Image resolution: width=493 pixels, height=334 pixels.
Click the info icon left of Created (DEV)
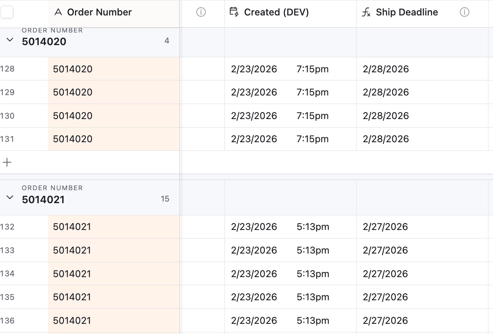pos(201,12)
